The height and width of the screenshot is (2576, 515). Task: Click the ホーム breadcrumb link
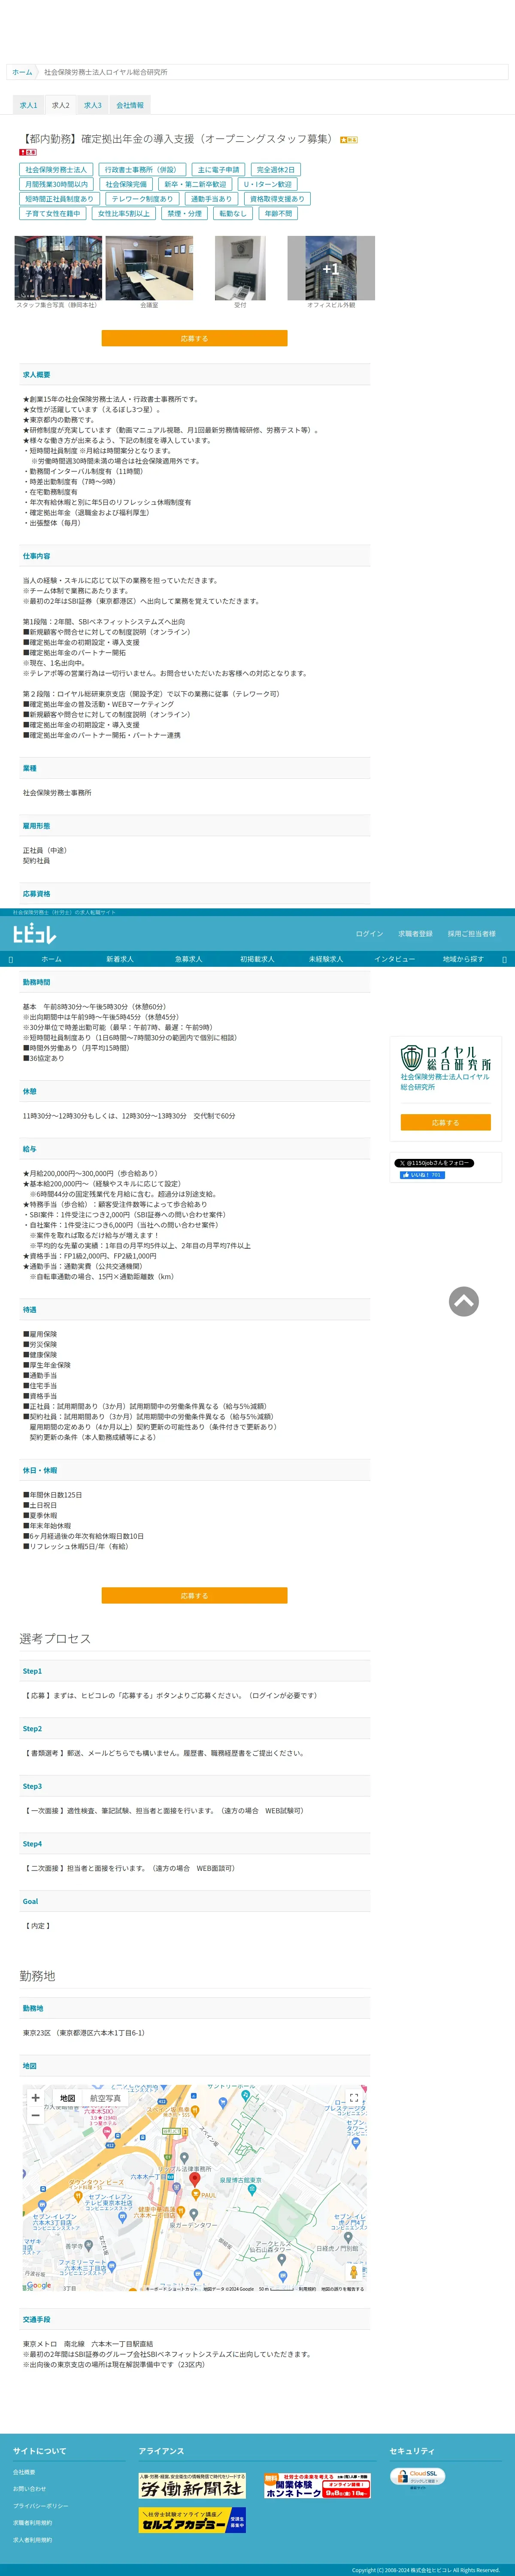pyautogui.click(x=22, y=72)
